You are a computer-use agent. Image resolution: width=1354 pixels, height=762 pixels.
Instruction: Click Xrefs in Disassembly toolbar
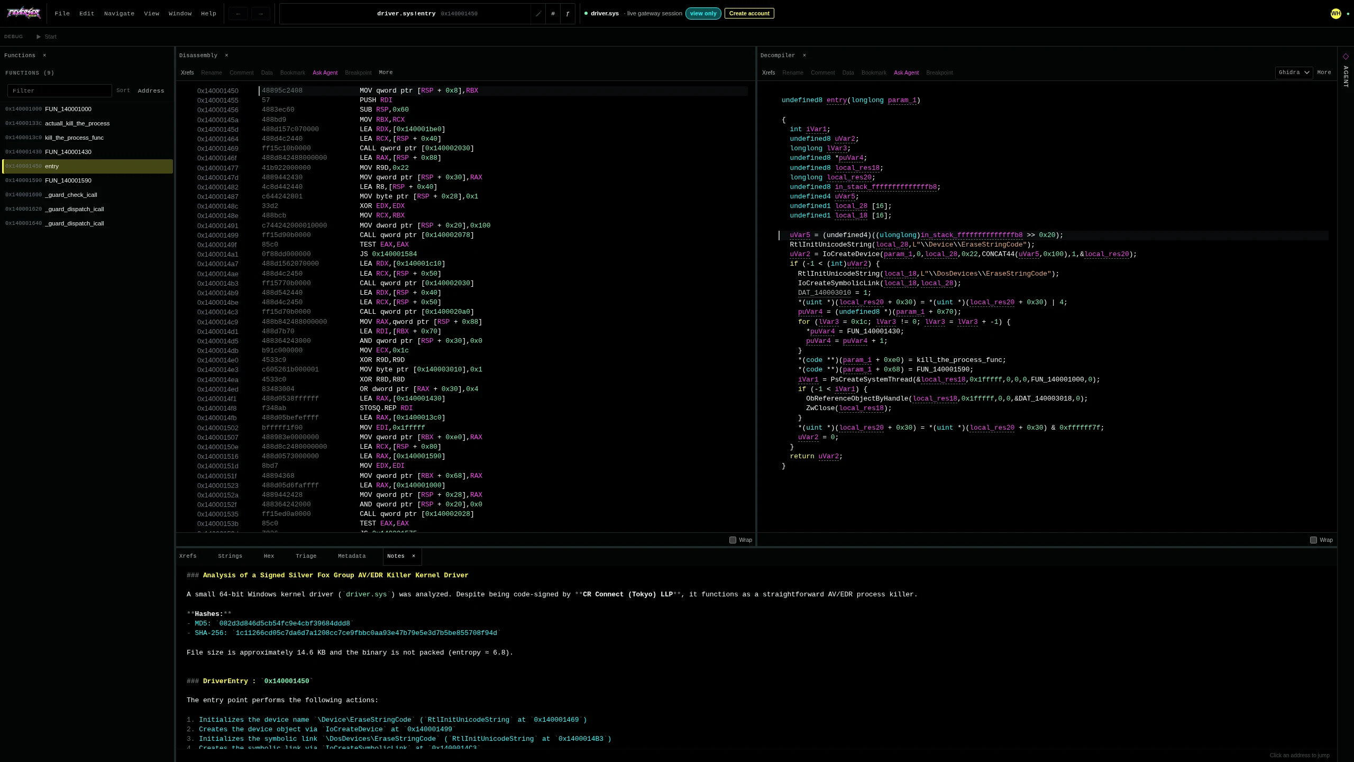pos(187,72)
